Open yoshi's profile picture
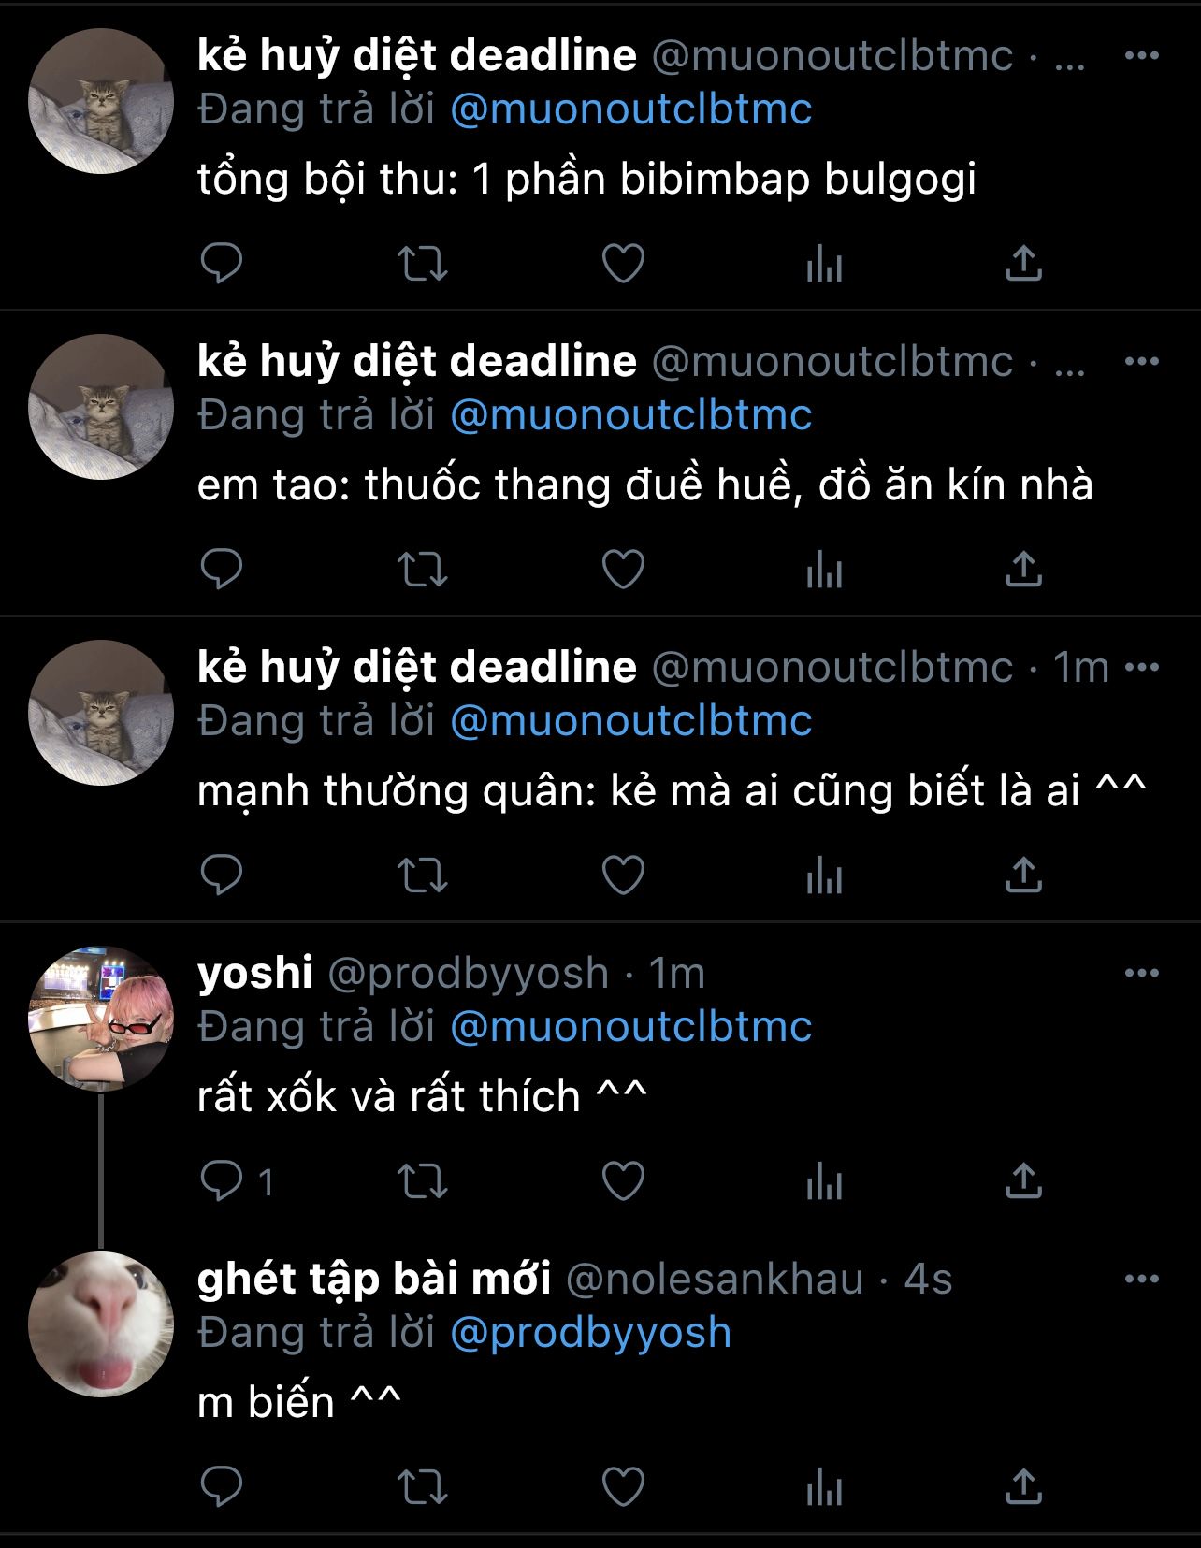The height and width of the screenshot is (1548, 1201). point(101,1019)
